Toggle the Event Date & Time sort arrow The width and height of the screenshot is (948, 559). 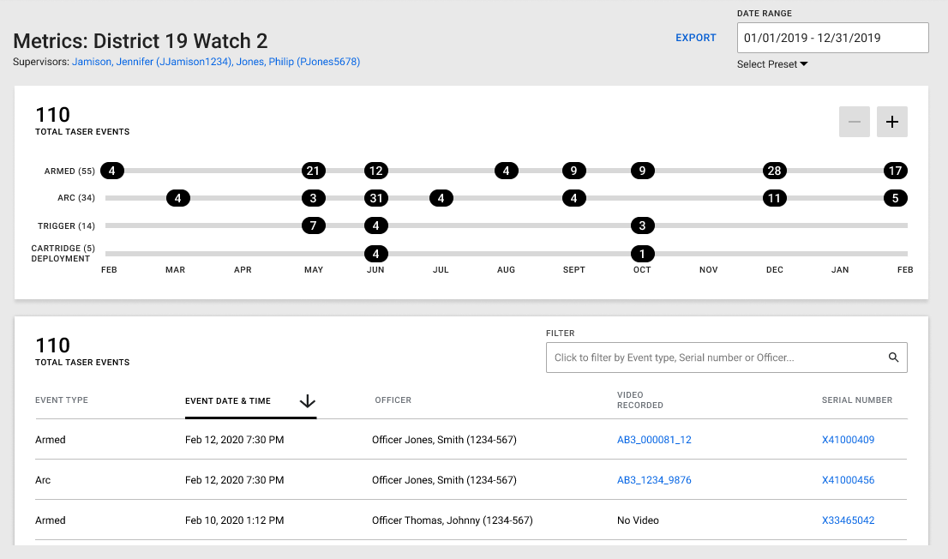(x=307, y=401)
